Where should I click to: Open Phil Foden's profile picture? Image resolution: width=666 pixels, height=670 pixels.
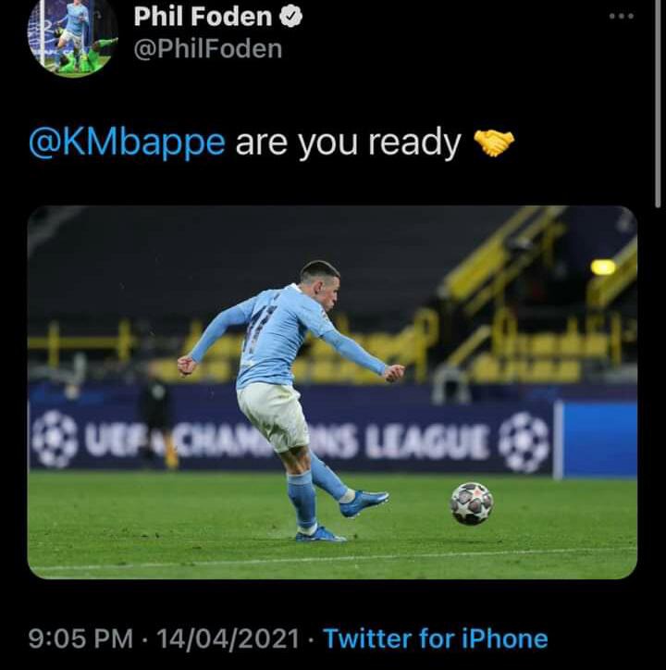(x=72, y=37)
